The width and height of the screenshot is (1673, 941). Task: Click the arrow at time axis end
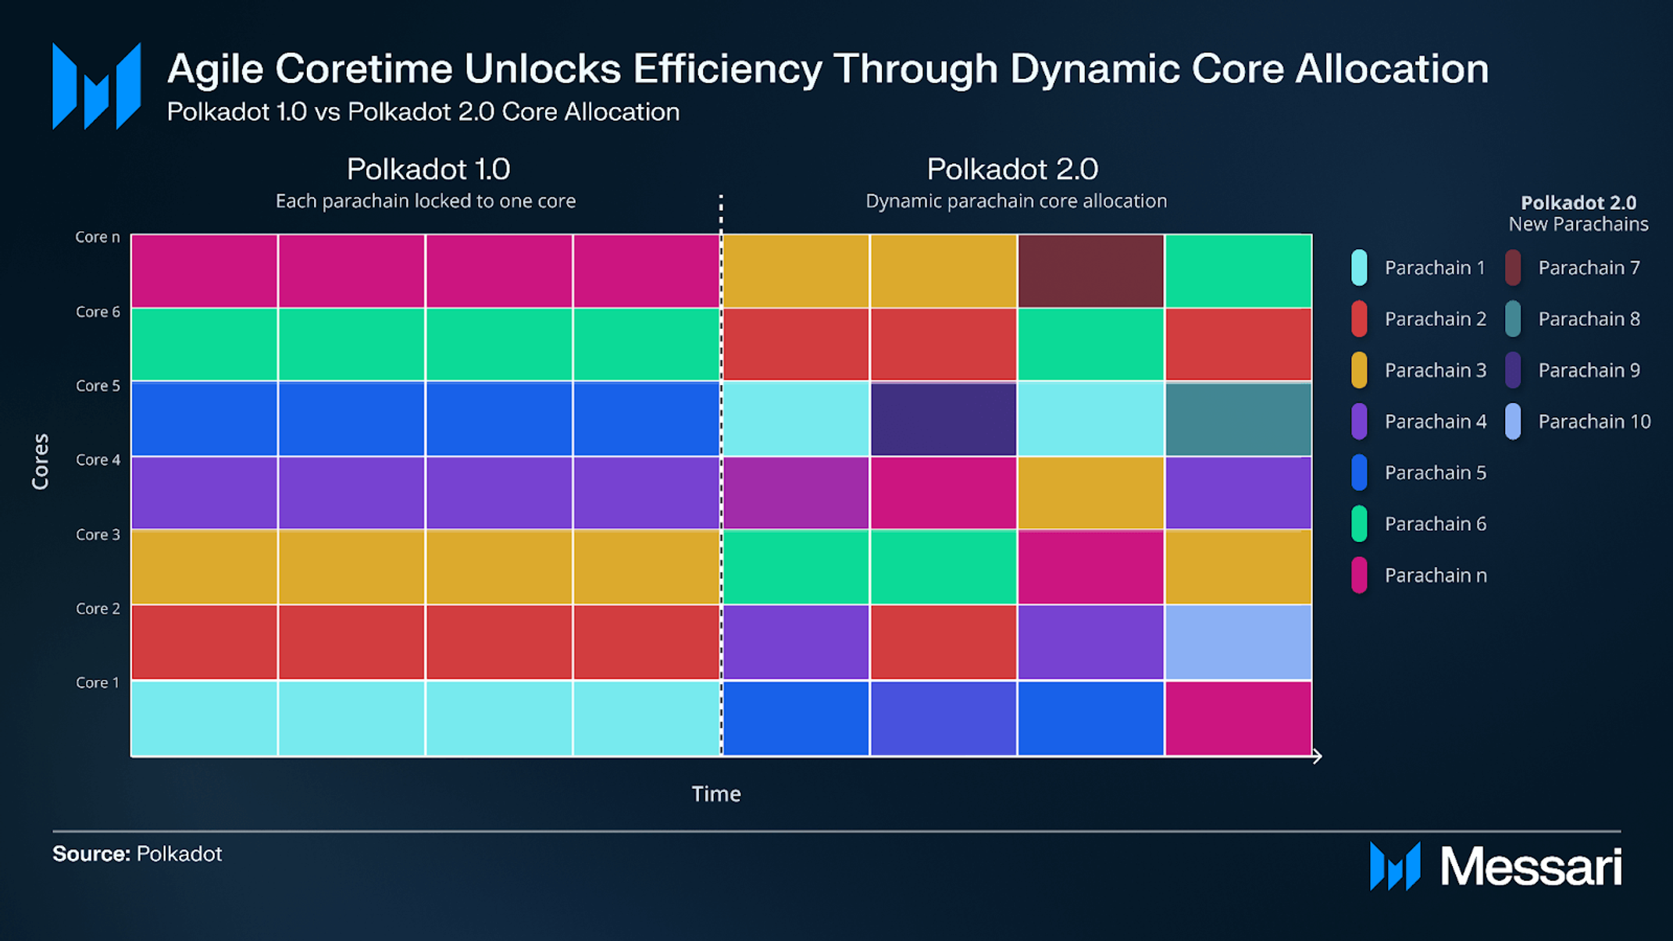click(x=1317, y=756)
